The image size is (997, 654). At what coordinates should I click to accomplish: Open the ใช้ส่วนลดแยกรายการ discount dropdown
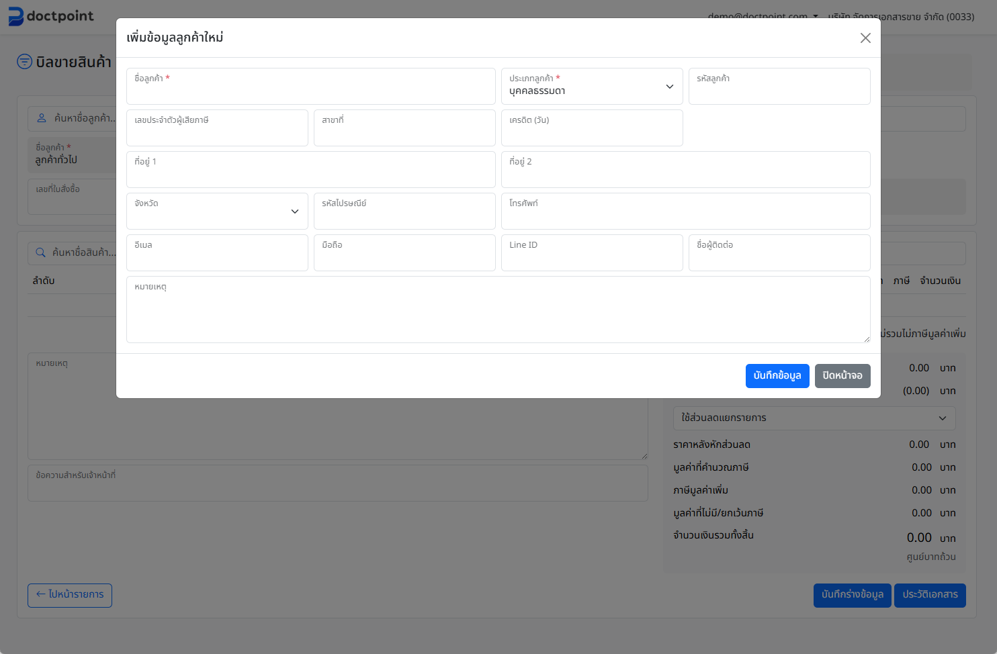[814, 418]
